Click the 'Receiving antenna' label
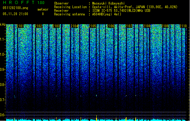Viewport: 190px width, 121px height. [69, 14]
